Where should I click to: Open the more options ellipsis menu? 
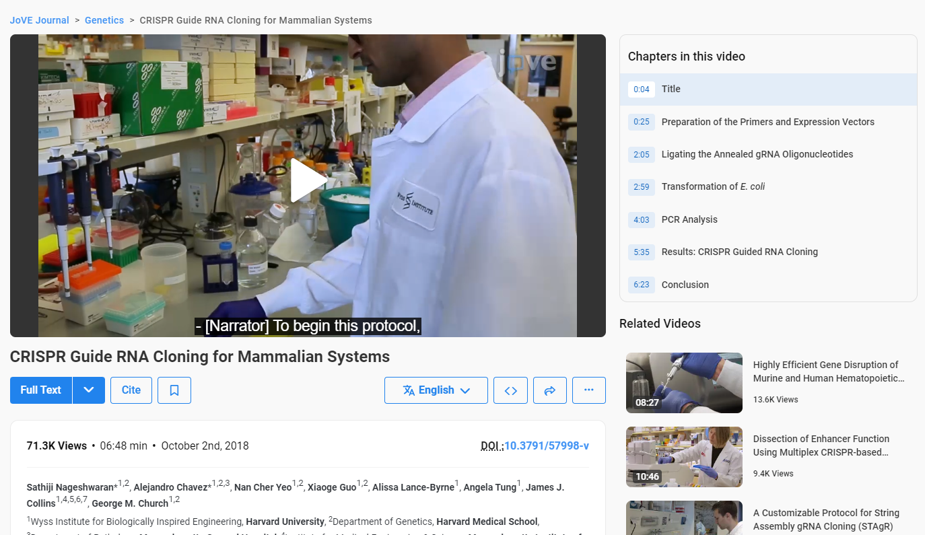point(589,390)
